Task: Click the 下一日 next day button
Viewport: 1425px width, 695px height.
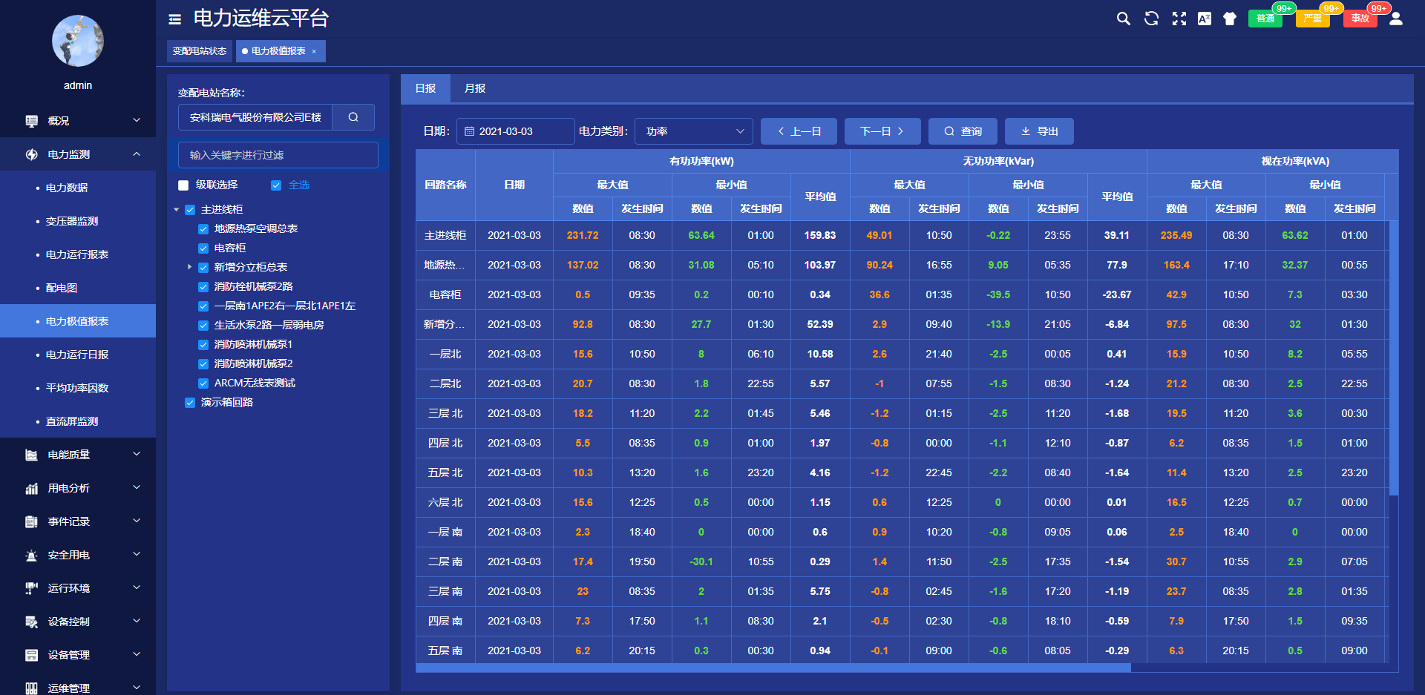Action: (882, 131)
